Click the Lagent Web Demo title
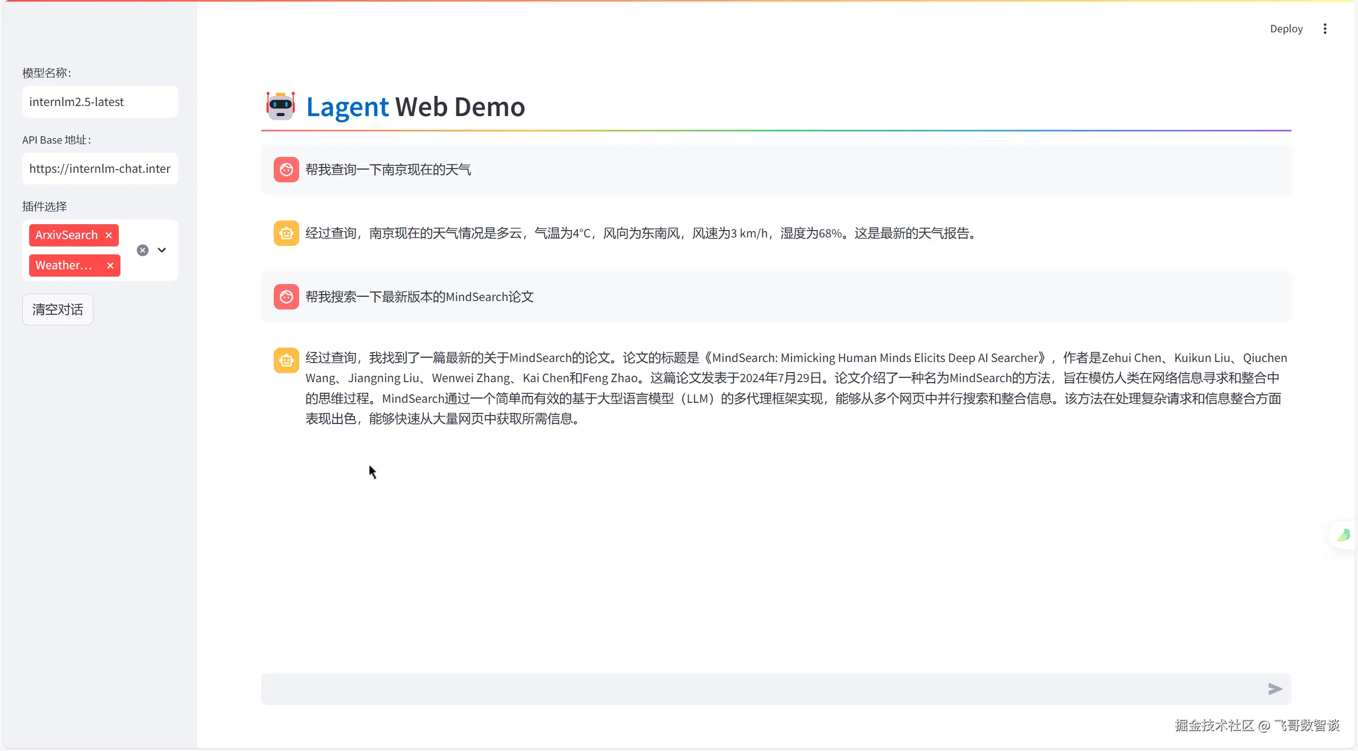1358x751 pixels. click(415, 107)
